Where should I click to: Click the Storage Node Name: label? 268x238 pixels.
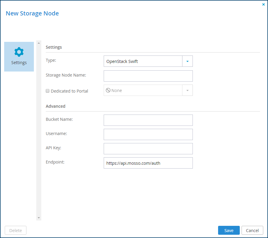coord(66,75)
